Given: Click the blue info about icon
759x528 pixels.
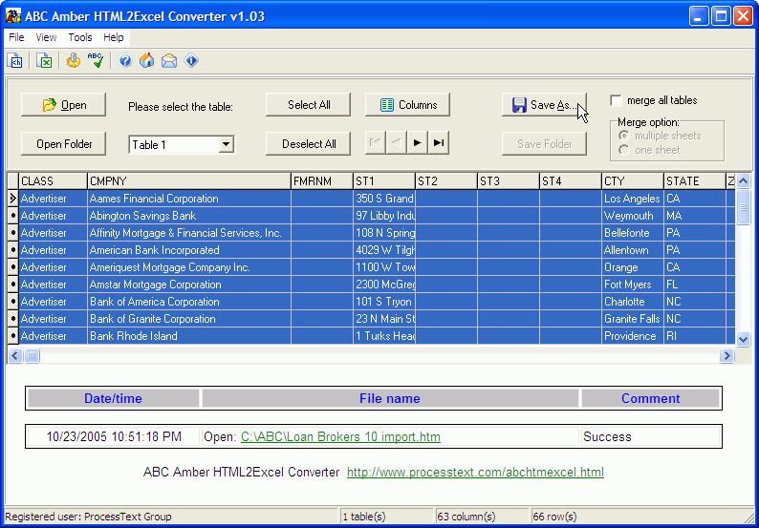Looking at the screenshot, I should click(x=191, y=61).
